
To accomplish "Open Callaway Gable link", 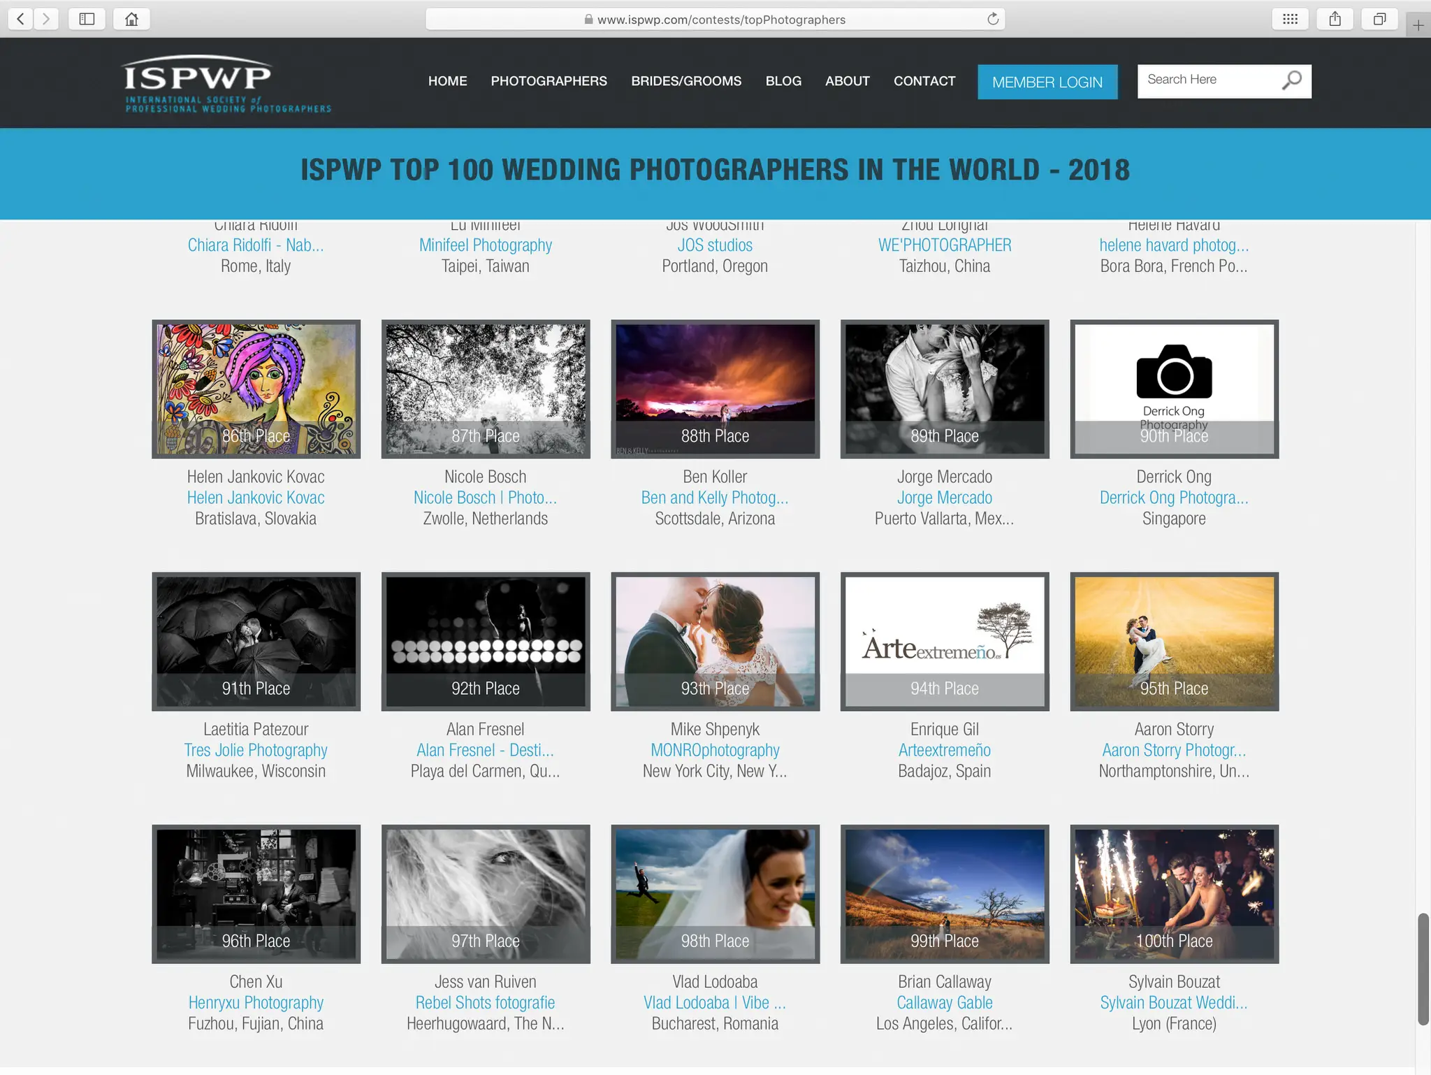I will (945, 1003).
